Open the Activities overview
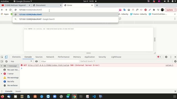Image resolution: width=177 pixels, height=99 pixels. pyautogui.click(x=5, y=1)
